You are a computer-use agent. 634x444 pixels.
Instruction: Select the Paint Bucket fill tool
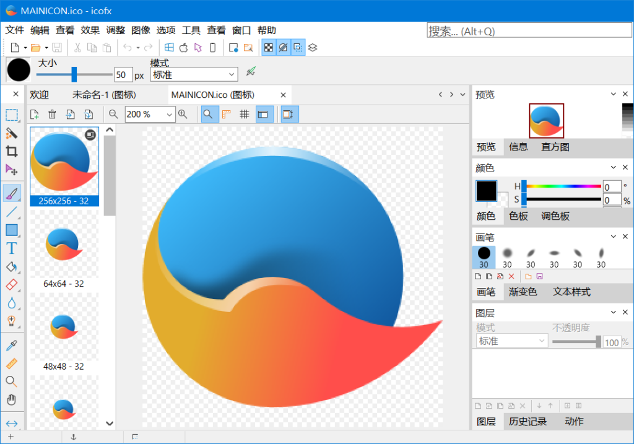[x=11, y=267]
